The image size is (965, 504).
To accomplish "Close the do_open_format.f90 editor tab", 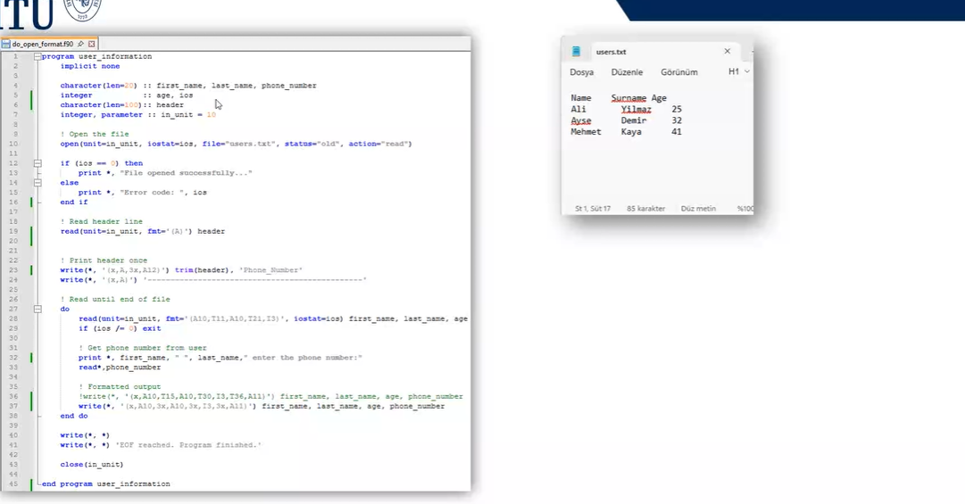I will [92, 44].
